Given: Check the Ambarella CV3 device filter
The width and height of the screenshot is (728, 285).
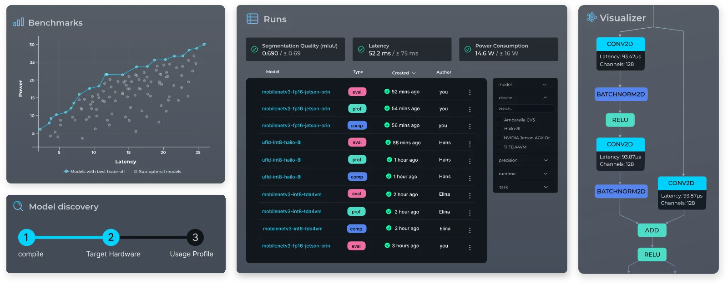Looking at the screenshot, I should tap(499, 120).
